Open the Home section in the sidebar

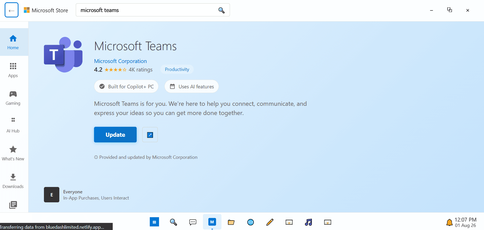tap(13, 42)
